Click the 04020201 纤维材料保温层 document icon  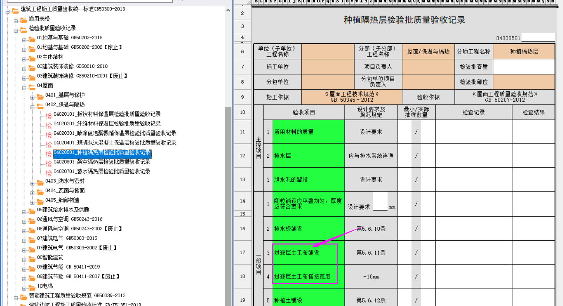(x=49, y=125)
